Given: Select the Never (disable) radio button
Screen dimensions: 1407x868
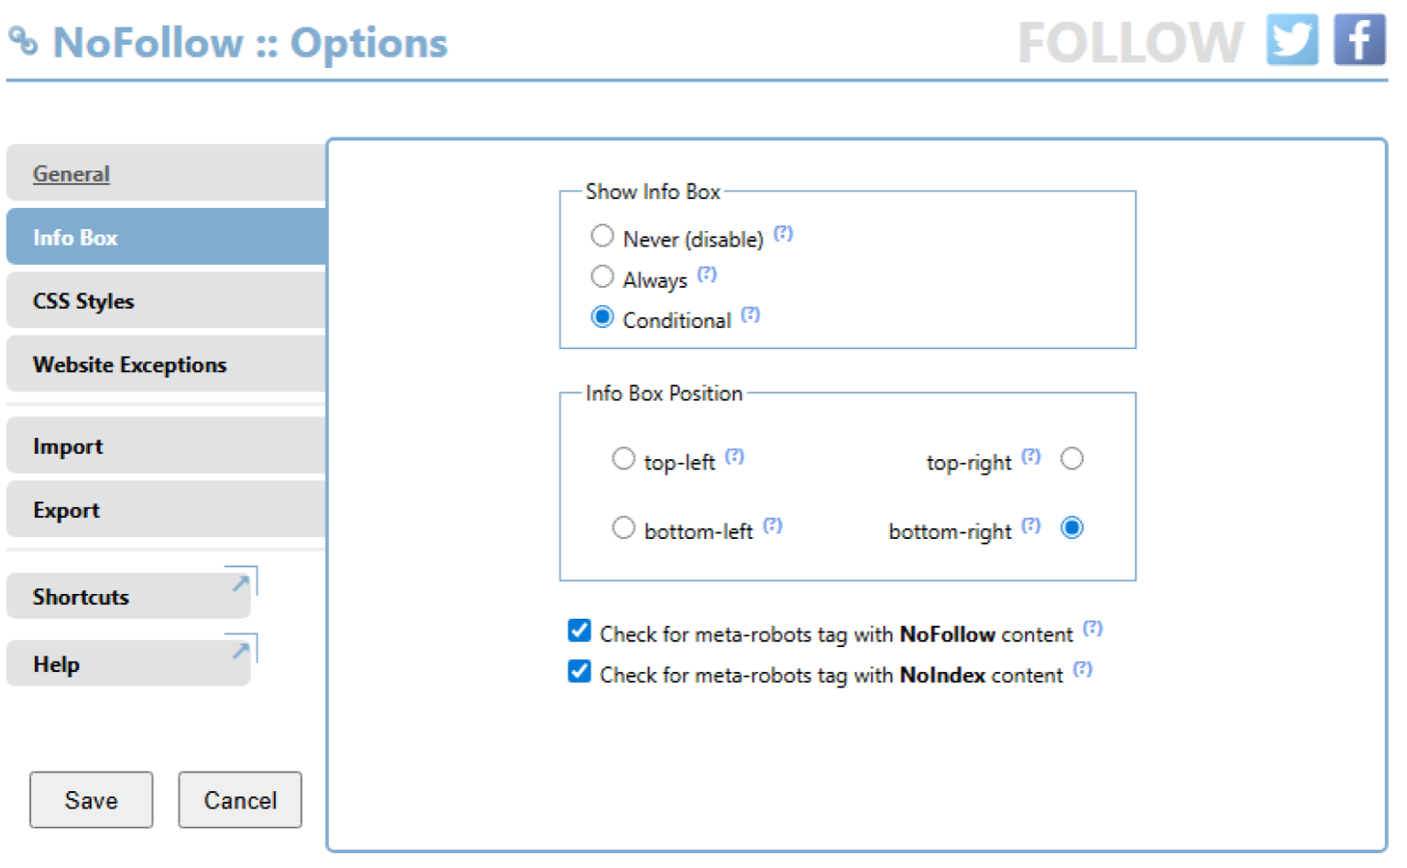Looking at the screenshot, I should [602, 236].
